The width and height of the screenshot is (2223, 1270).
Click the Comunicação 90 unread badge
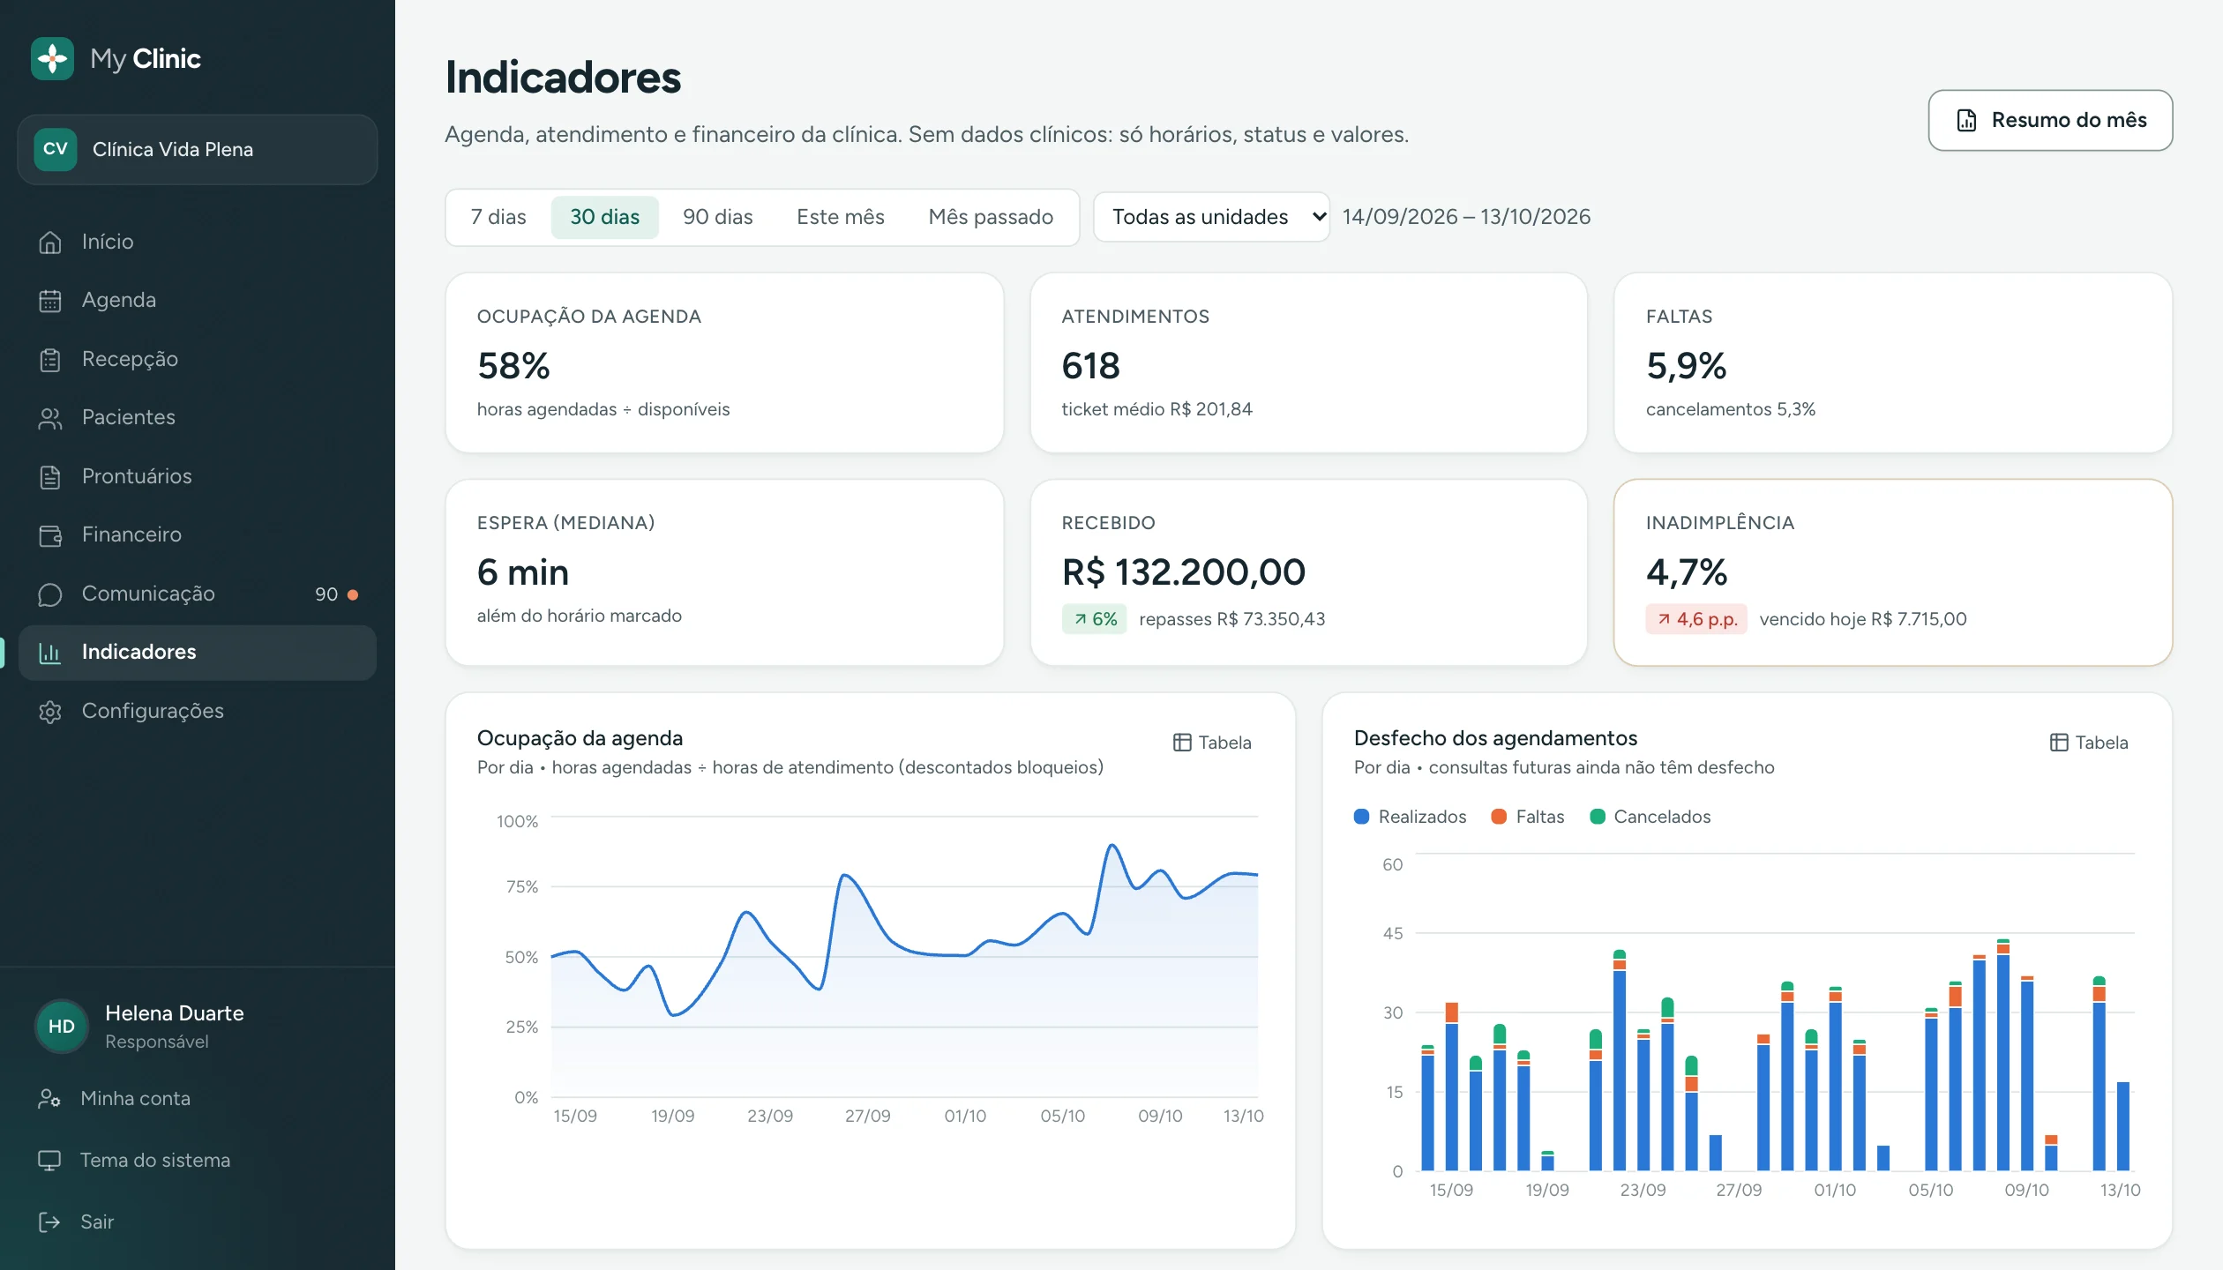(335, 594)
